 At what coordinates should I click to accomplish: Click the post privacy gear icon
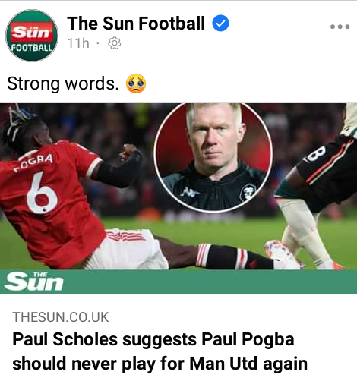coord(115,43)
